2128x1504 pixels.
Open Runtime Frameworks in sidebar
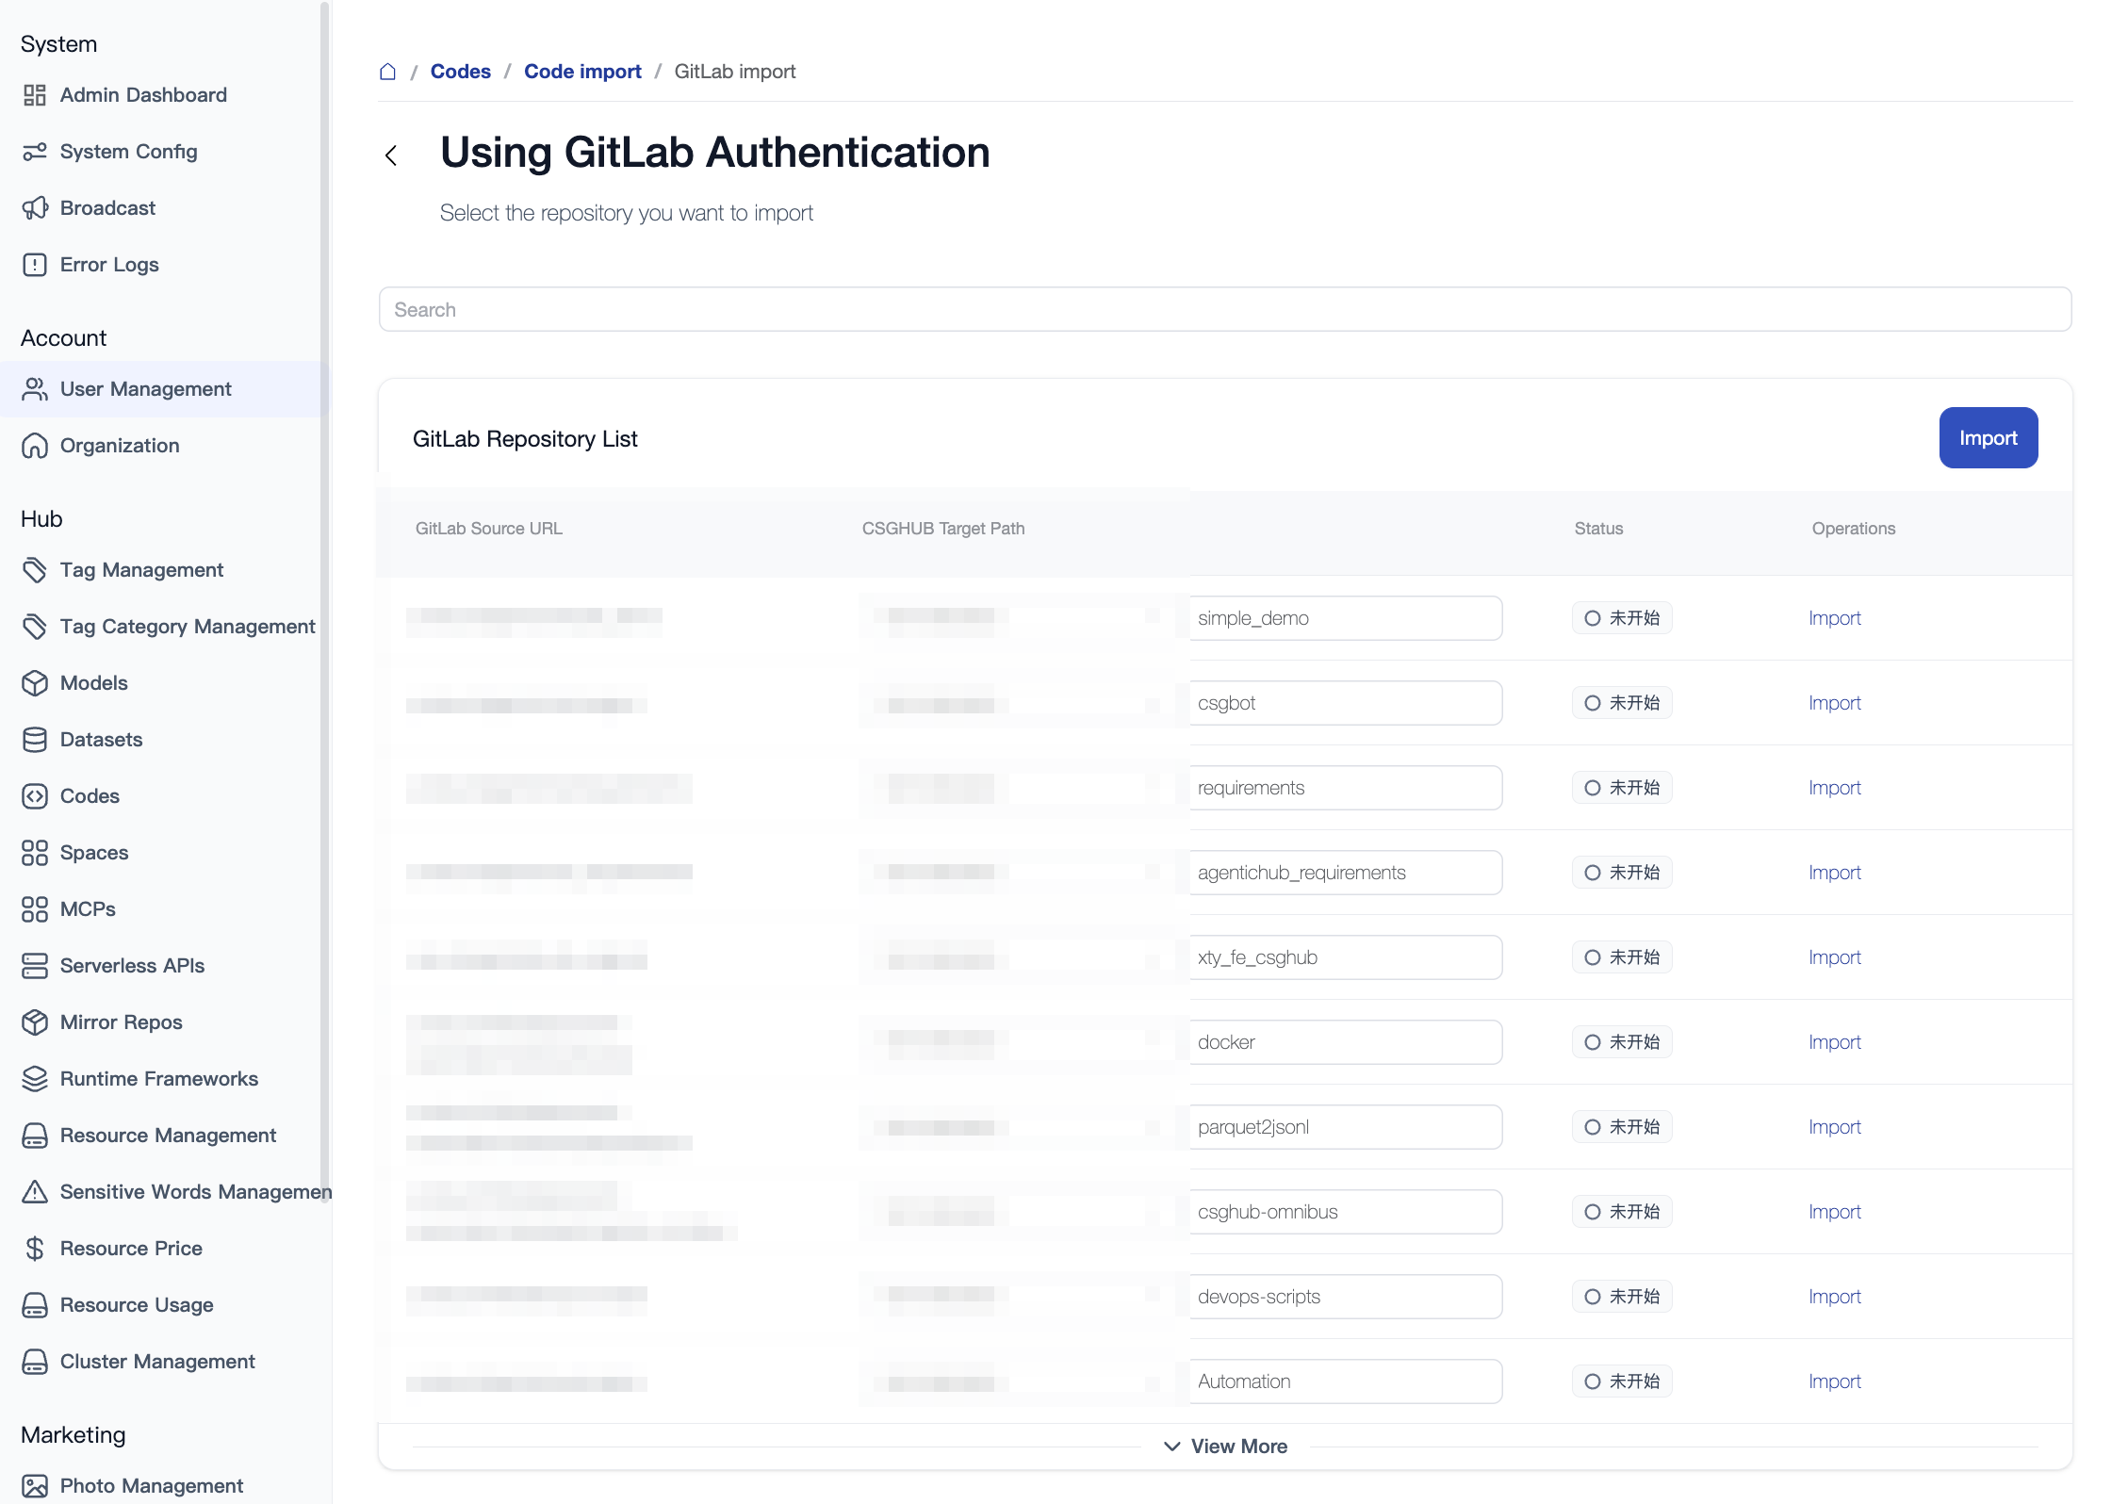click(x=158, y=1079)
